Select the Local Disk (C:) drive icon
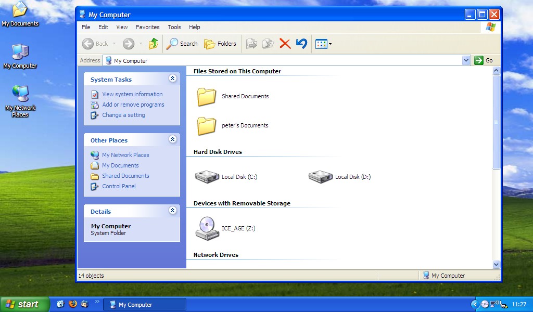This screenshot has height=312, width=533. 207,177
